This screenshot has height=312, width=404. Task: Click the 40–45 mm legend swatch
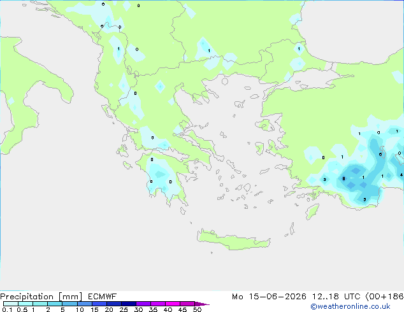tap(173, 304)
